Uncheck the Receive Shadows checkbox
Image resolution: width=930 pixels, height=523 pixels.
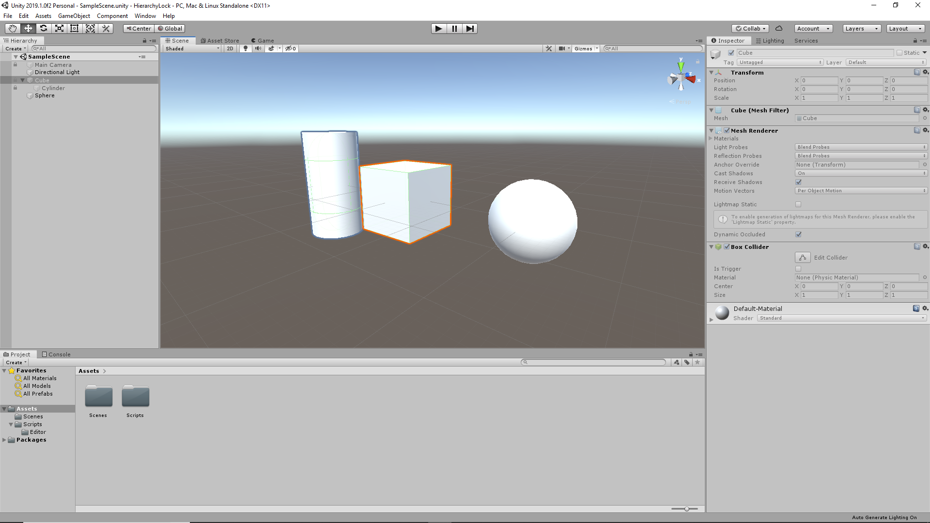[x=798, y=182]
